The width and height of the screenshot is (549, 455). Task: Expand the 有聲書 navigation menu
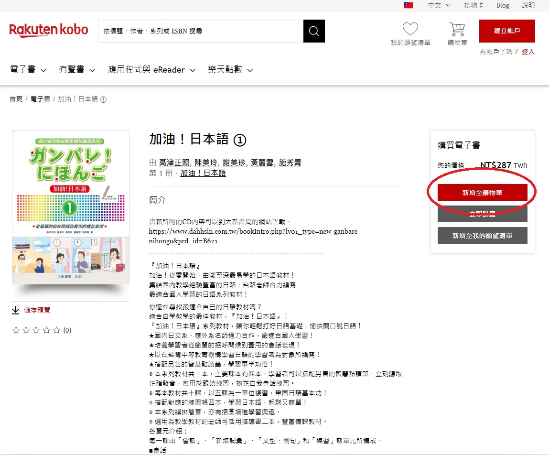click(77, 70)
